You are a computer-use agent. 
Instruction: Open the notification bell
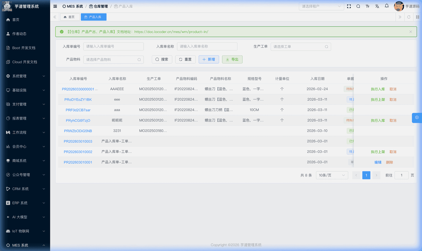[x=387, y=6]
